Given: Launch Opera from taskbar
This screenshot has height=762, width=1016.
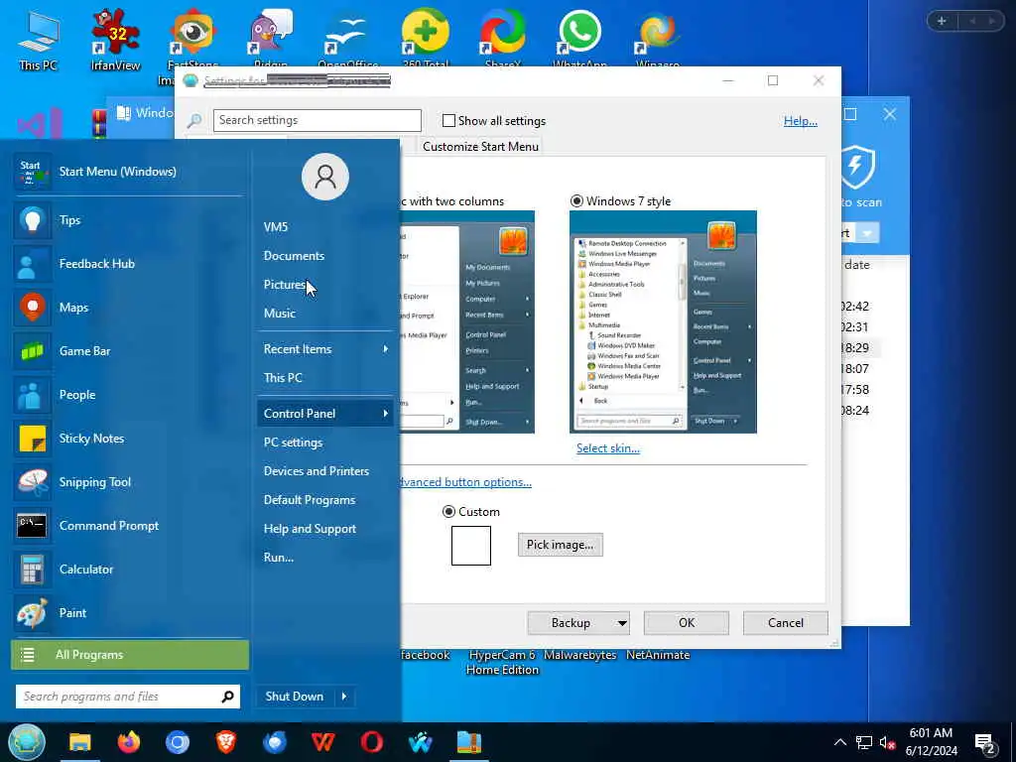Looking at the screenshot, I should (372, 742).
